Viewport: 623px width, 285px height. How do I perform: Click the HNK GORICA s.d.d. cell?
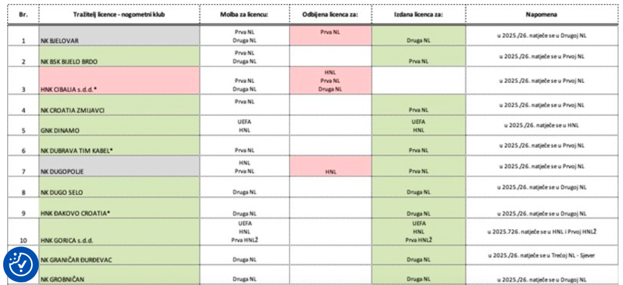tap(119, 232)
